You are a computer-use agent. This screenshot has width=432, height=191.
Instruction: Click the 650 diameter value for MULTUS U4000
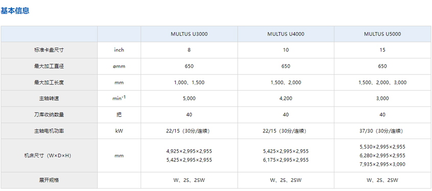click(286, 66)
